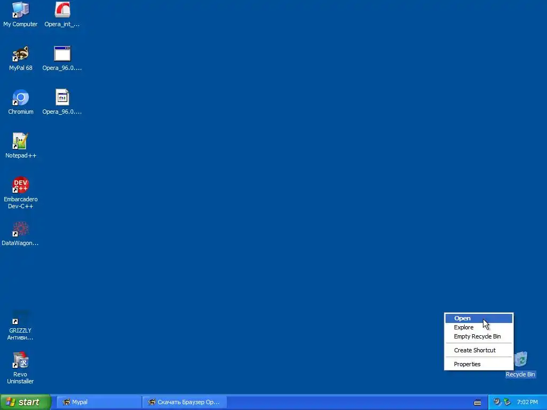Select Create Shortcut in context menu

coord(479,350)
